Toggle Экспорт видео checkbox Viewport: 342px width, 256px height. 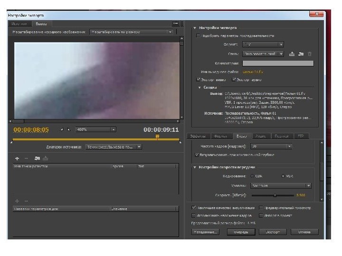[x=198, y=80]
